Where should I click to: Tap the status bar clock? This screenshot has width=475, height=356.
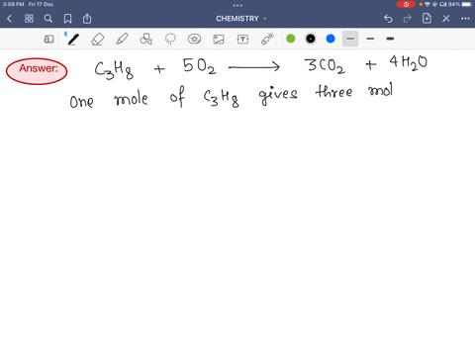point(14,4)
